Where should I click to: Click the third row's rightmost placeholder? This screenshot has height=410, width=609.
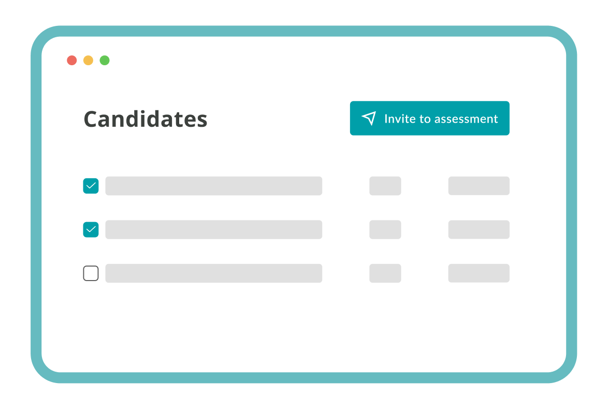pyautogui.click(x=479, y=273)
